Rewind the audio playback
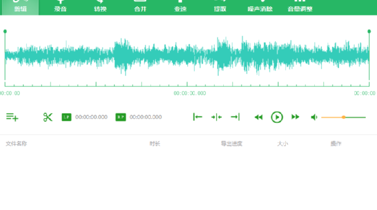The height and width of the screenshot is (210, 377). point(259,117)
